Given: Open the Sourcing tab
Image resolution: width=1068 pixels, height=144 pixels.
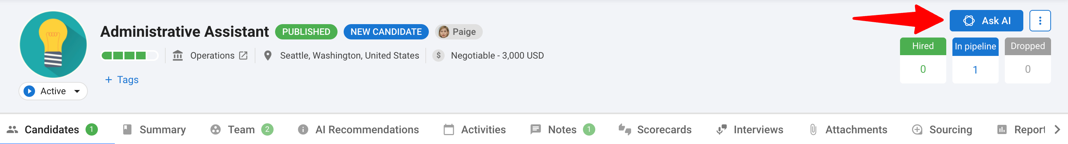Looking at the screenshot, I should click(x=942, y=129).
